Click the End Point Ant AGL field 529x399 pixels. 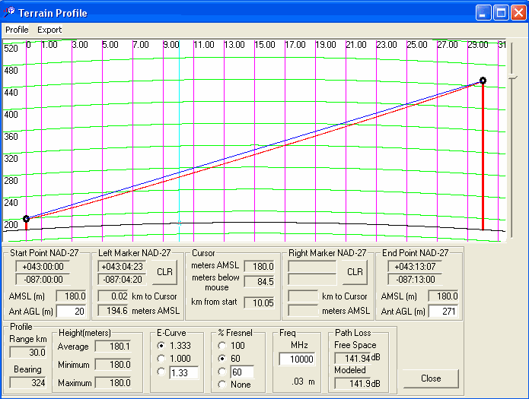click(443, 311)
